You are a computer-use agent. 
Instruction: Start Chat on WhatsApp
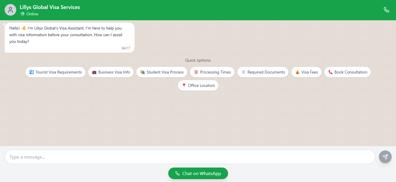click(198, 173)
